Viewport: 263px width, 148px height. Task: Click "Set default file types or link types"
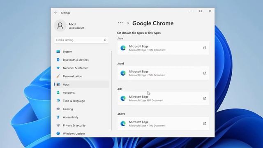pyautogui.click(x=139, y=33)
